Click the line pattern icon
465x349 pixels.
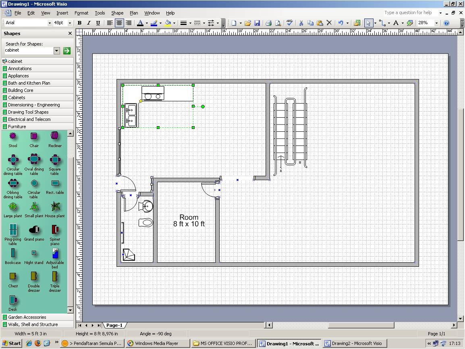(197, 23)
